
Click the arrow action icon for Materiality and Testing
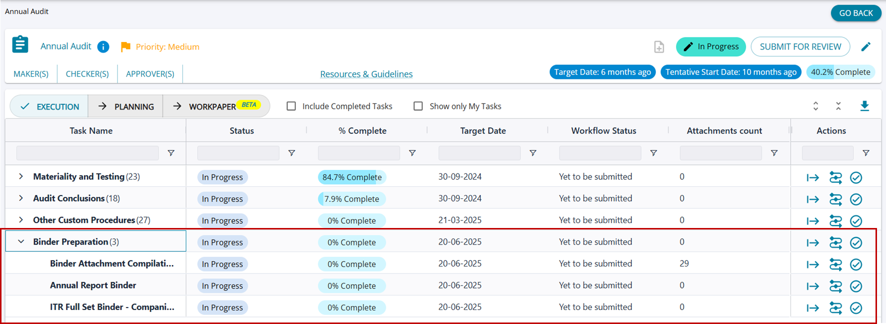pos(813,177)
